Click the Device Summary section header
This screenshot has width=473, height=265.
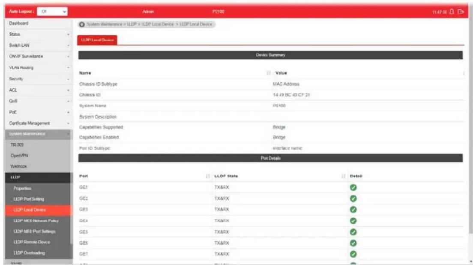pyautogui.click(x=270, y=55)
